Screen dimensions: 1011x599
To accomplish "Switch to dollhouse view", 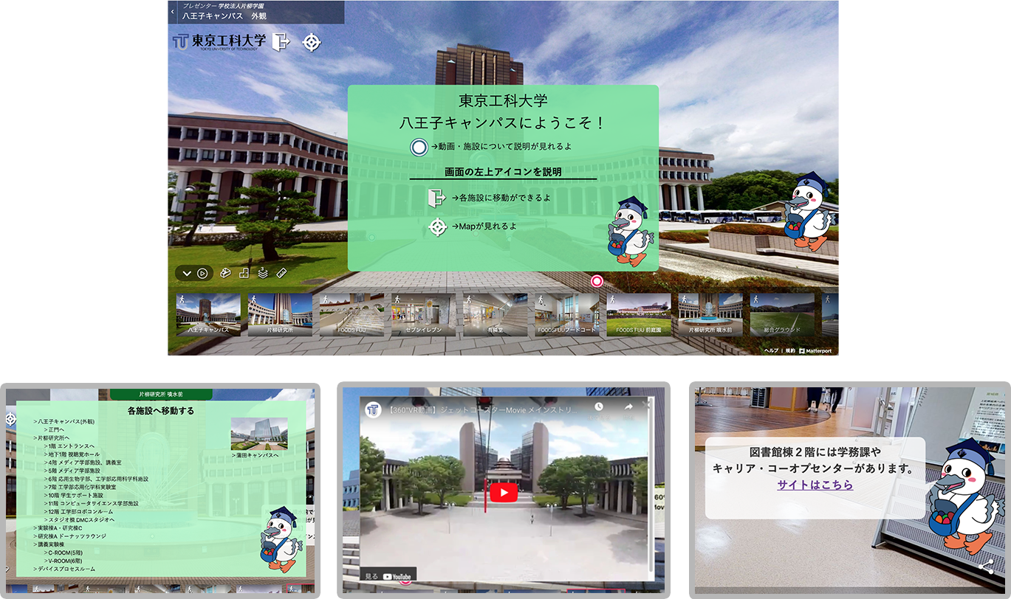I will click(x=225, y=273).
